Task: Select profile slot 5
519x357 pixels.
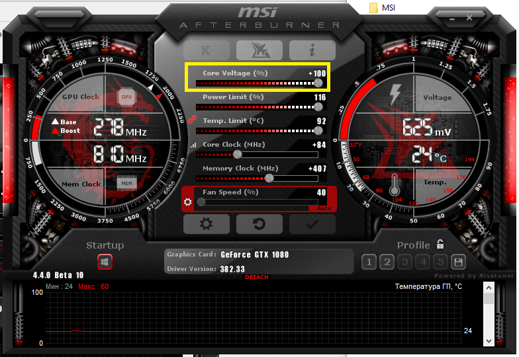Action: [441, 262]
